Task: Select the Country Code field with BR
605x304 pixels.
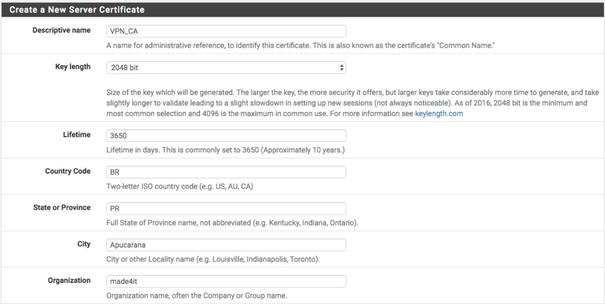Action: (226, 172)
